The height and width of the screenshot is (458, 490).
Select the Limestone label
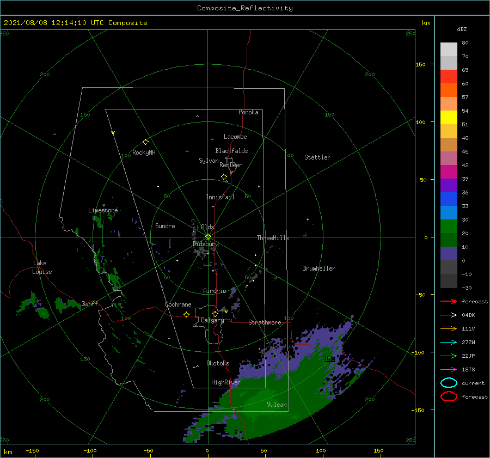coord(103,210)
